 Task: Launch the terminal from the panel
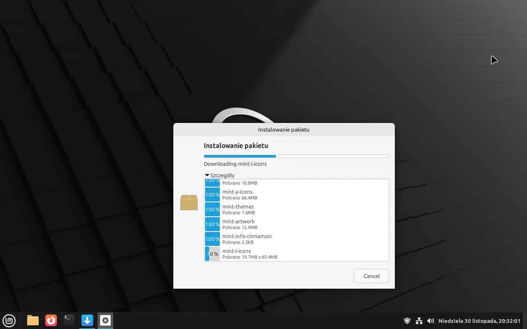click(x=69, y=320)
